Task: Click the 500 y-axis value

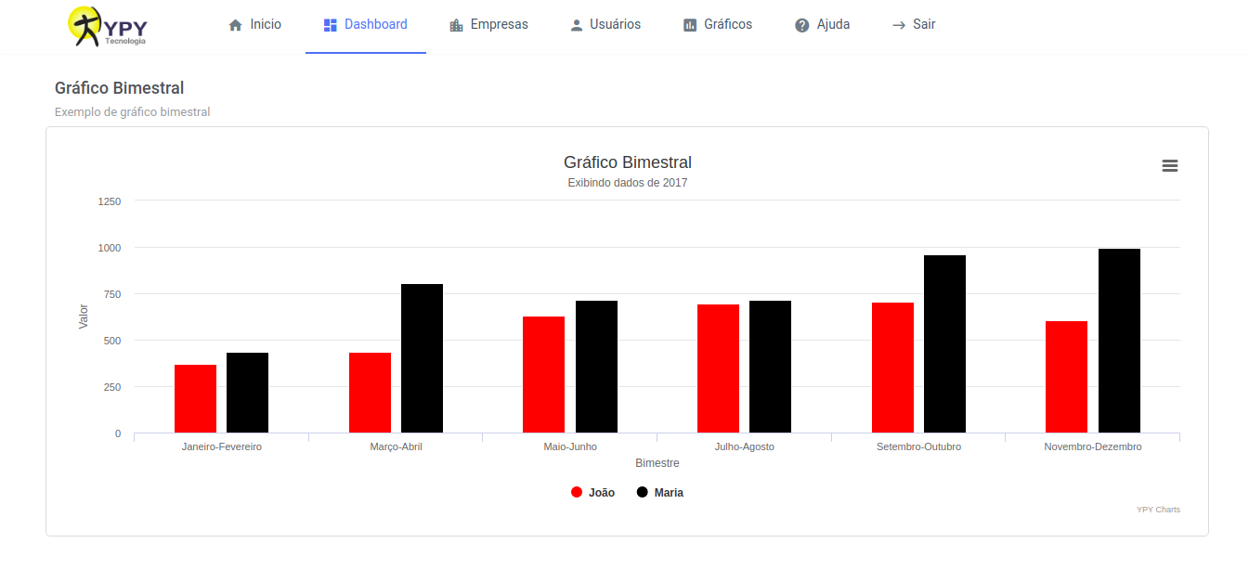Action: pyautogui.click(x=112, y=341)
